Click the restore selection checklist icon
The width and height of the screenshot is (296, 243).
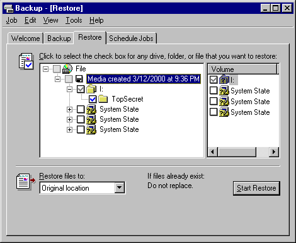[26, 61]
